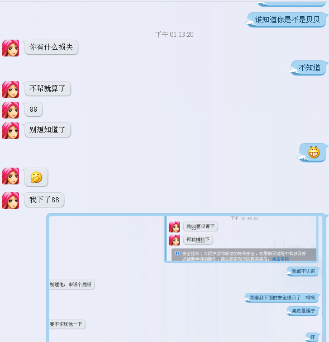Click the blue info icon in security tip
The width and height of the screenshot is (329, 342).
pos(178,253)
